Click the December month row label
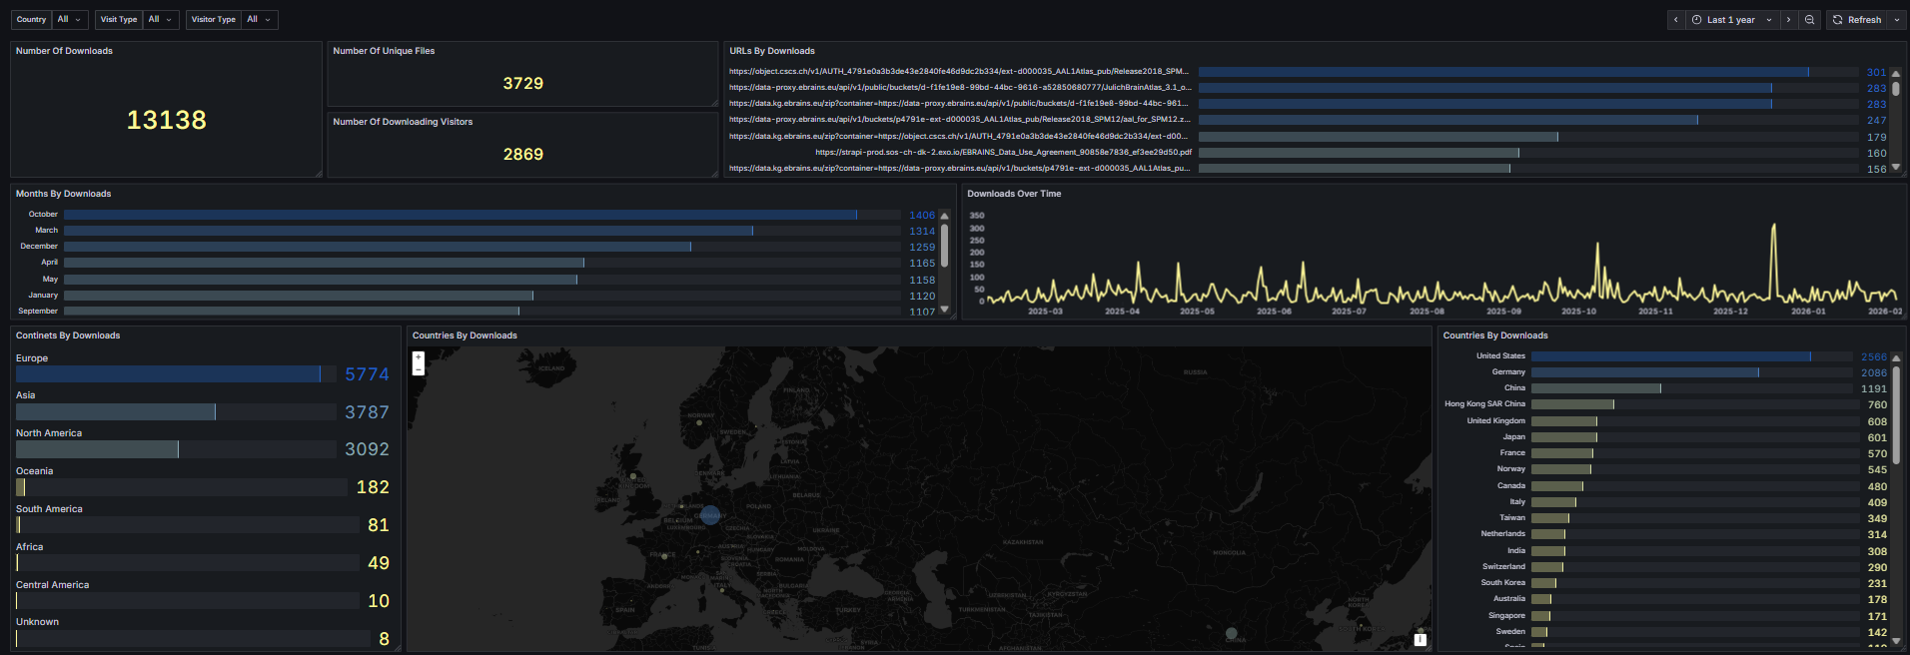The height and width of the screenshot is (655, 1910). point(39,247)
